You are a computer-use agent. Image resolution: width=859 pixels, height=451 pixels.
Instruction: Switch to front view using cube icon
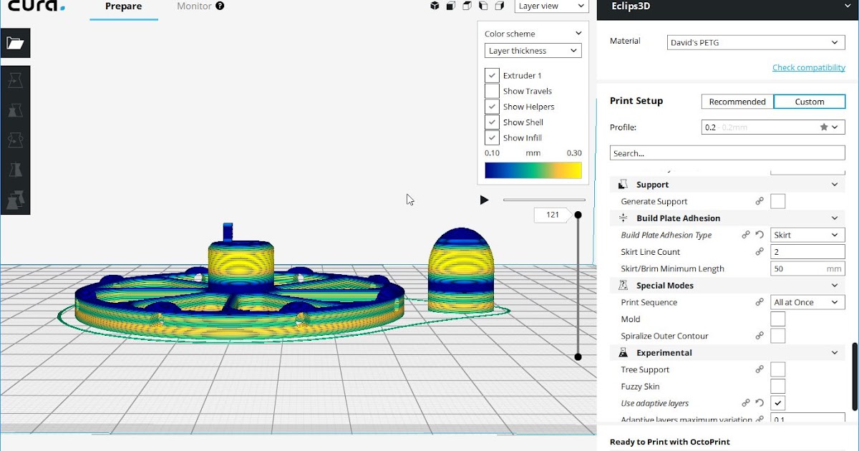pyautogui.click(x=449, y=6)
